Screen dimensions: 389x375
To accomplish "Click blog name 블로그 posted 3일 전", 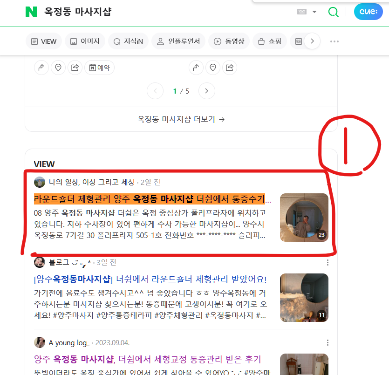I will coord(70,262).
